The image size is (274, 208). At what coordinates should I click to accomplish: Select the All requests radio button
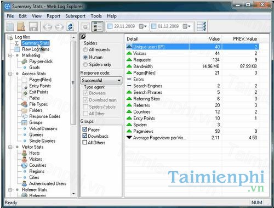click(x=85, y=49)
